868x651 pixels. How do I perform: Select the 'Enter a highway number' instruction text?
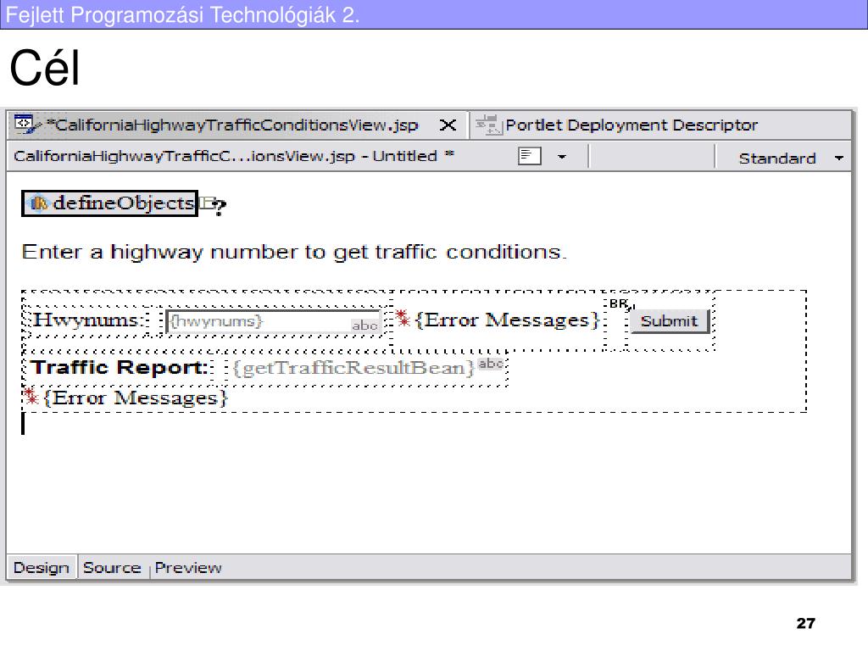[x=294, y=253]
